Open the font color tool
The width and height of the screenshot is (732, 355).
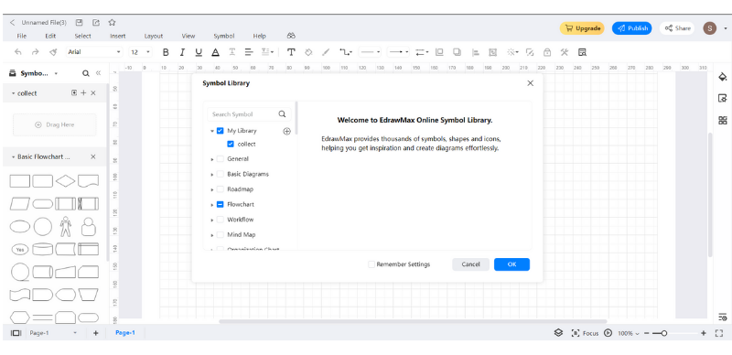(x=215, y=52)
